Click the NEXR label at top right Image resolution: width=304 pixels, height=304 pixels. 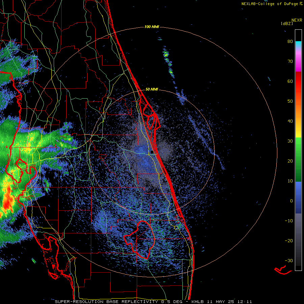[297, 20]
